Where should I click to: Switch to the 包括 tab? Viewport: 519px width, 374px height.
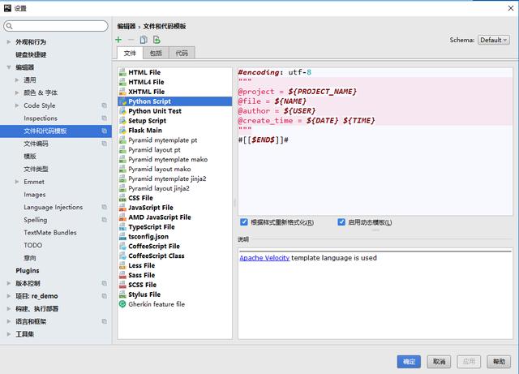coord(156,53)
